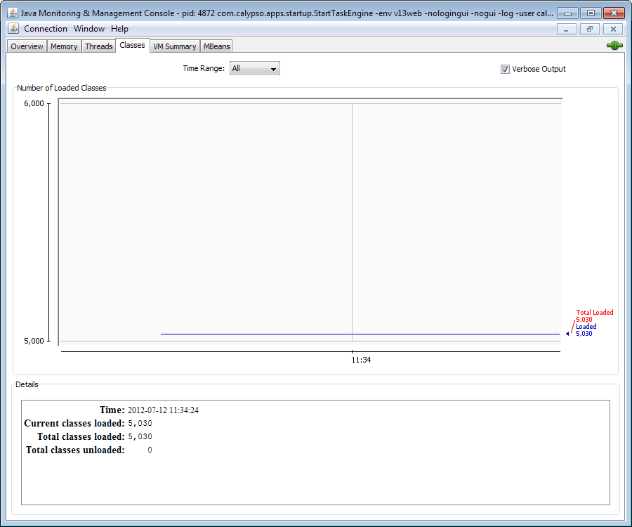The image size is (632, 527).
Task: Click the Total classes loaded value
Action: (x=140, y=436)
